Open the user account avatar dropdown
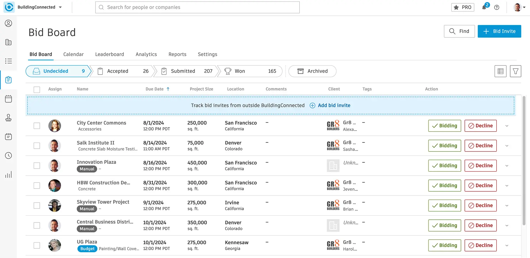530x258 pixels. coord(519,7)
